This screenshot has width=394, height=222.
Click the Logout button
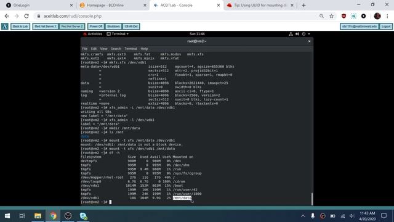(386, 27)
